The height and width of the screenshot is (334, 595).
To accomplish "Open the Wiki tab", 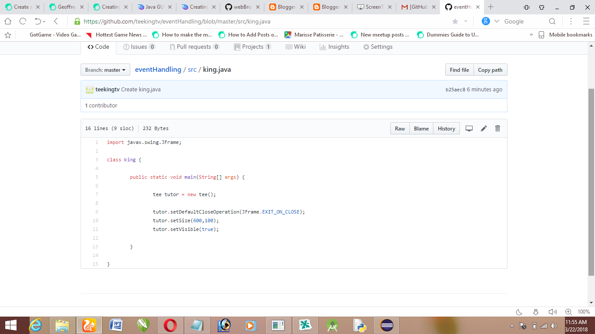I will point(296,47).
